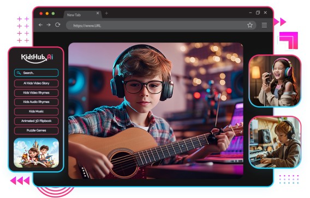Click the green window dot

pos(53,14)
